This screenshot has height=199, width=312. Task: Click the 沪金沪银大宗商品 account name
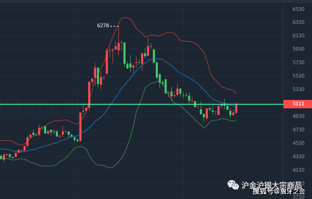point(272,185)
